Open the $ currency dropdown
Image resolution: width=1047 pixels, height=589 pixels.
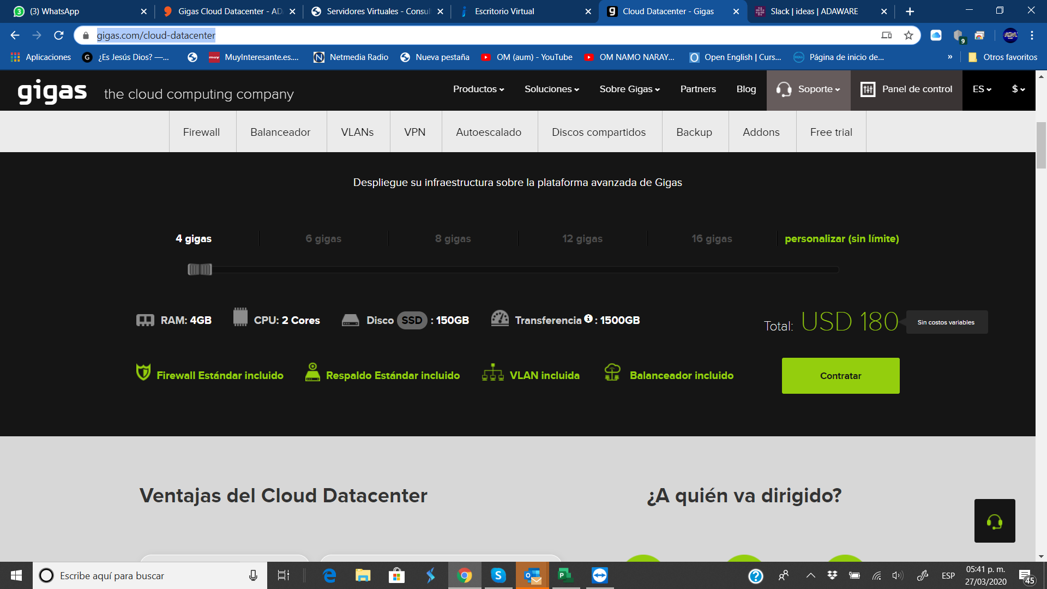(1018, 89)
